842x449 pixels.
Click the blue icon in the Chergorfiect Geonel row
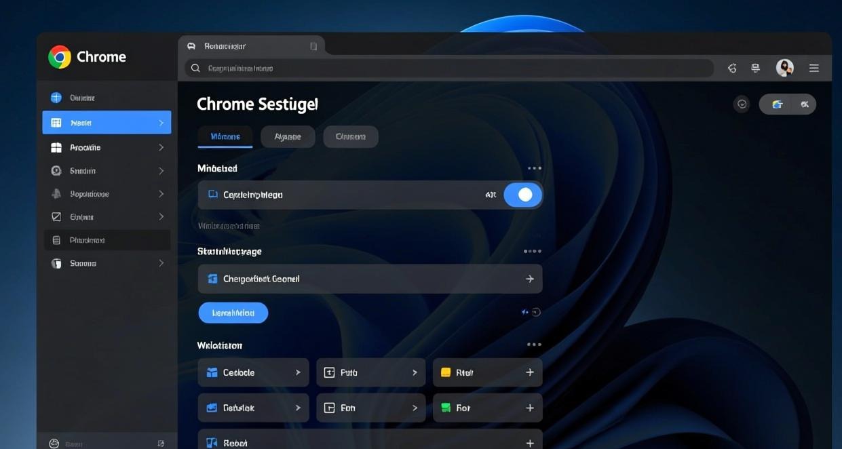212,279
